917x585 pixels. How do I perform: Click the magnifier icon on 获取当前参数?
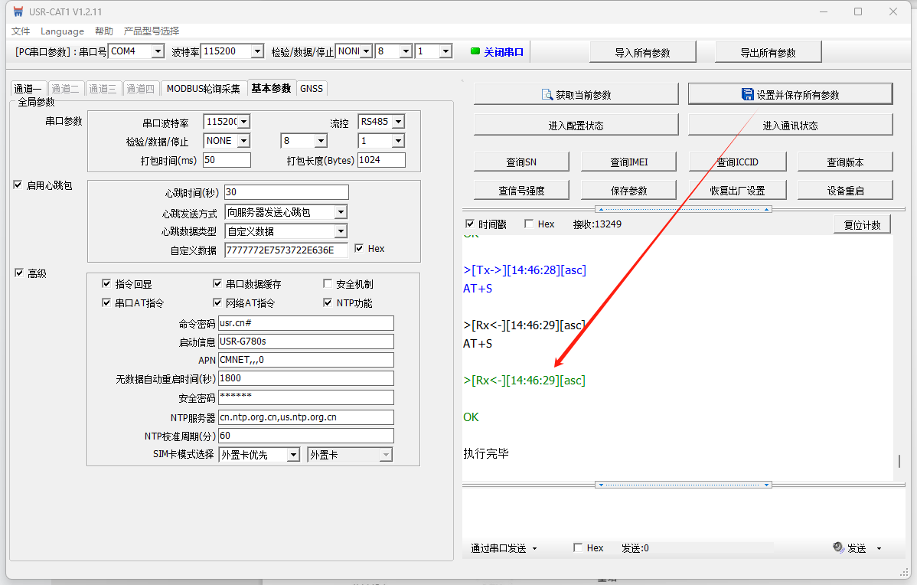coord(547,95)
